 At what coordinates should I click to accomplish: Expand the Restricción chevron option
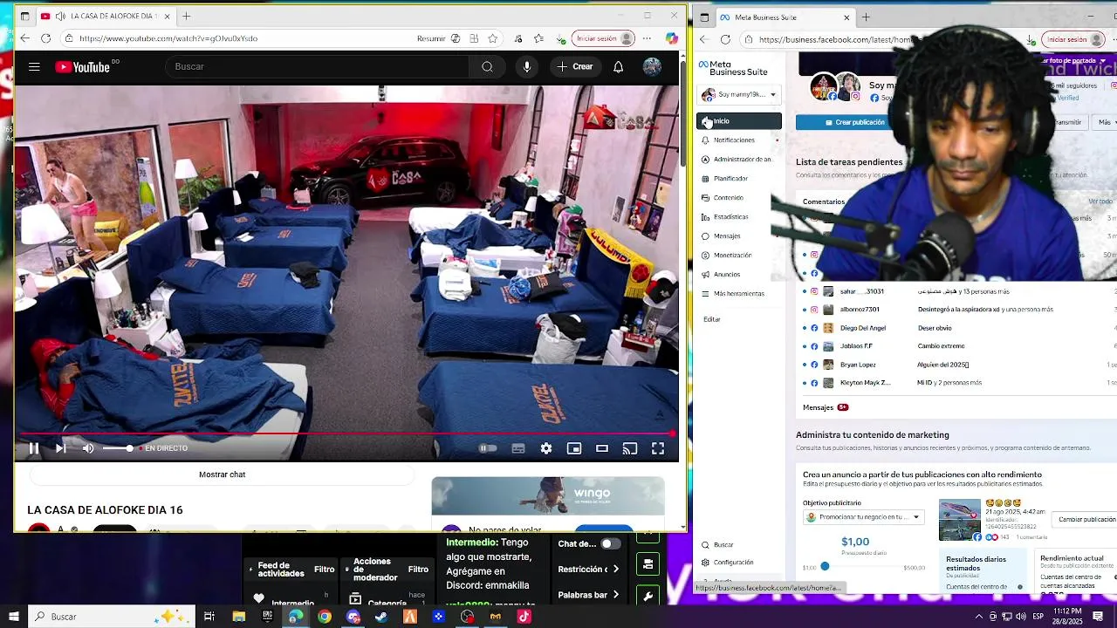(x=616, y=570)
